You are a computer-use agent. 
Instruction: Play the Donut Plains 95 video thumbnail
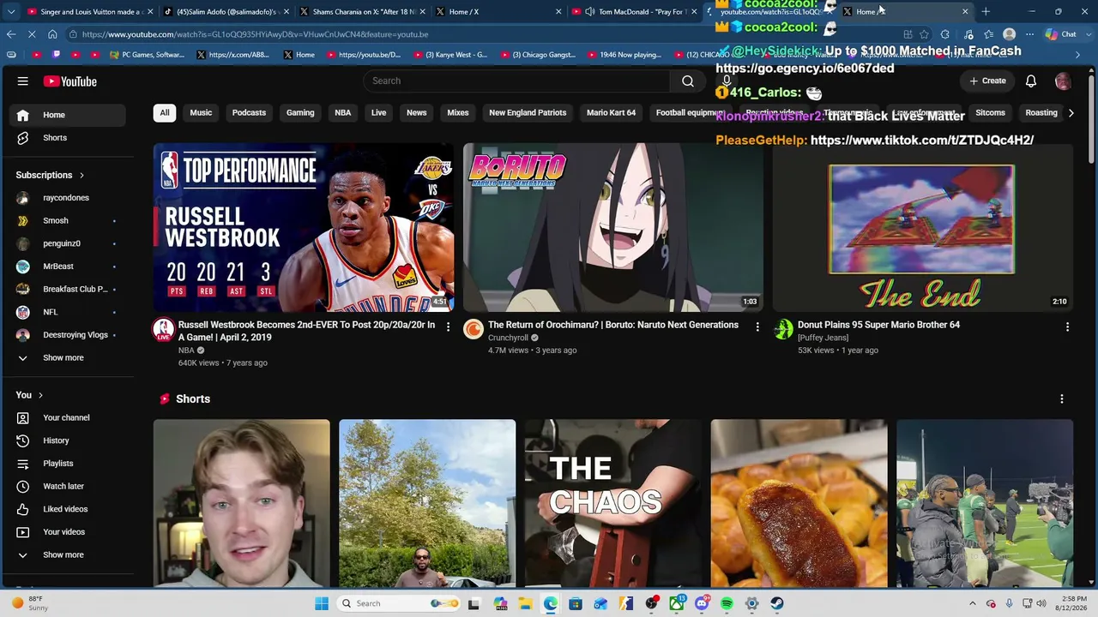pos(922,227)
